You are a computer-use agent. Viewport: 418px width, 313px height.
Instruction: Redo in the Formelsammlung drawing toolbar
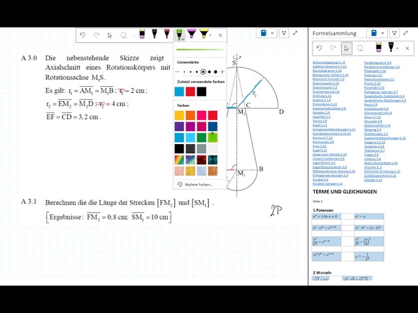(x=333, y=48)
